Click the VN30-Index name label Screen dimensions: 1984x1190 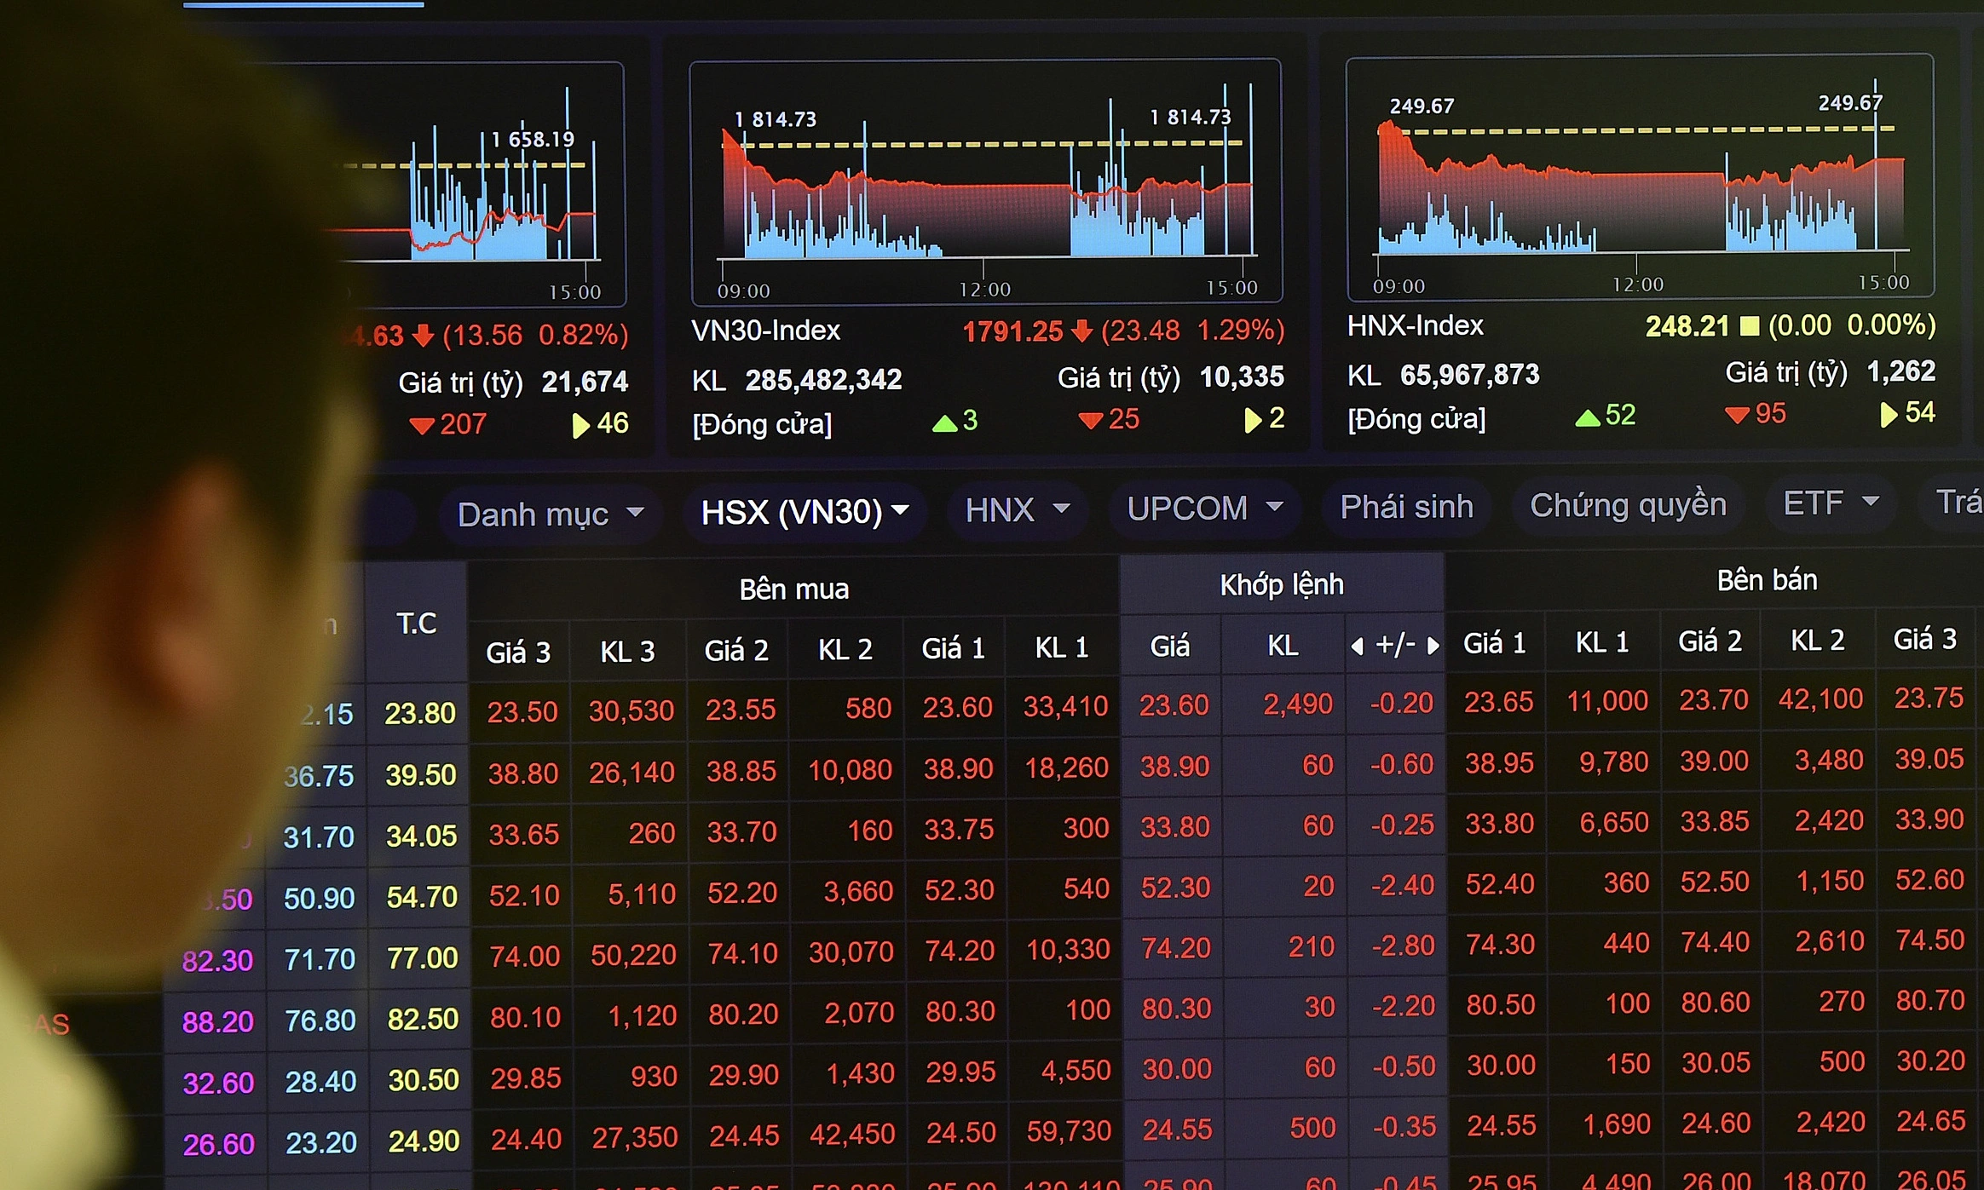[x=765, y=331]
